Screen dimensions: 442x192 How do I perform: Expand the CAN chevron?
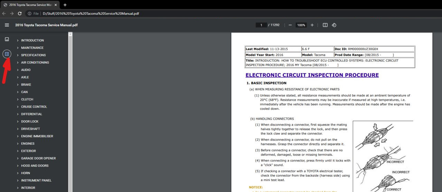[x=18, y=92]
